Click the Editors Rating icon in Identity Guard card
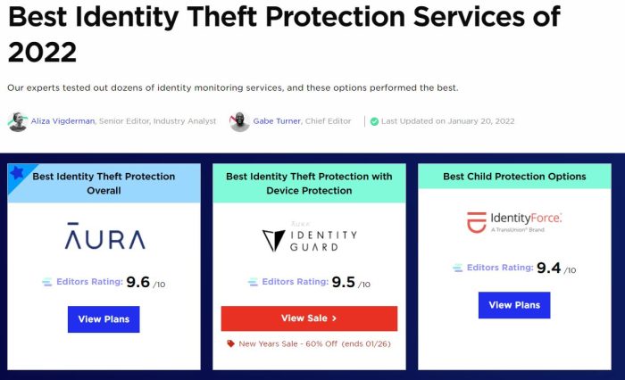 click(253, 282)
